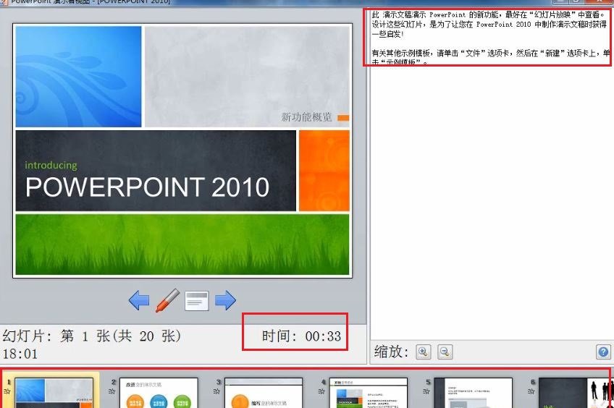Open the pen pointer options
Screen dimensions: 614x408
[167, 300]
